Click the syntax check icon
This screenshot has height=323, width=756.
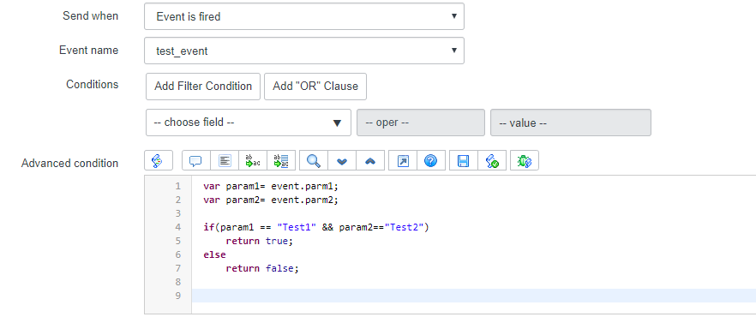click(x=492, y=160)
